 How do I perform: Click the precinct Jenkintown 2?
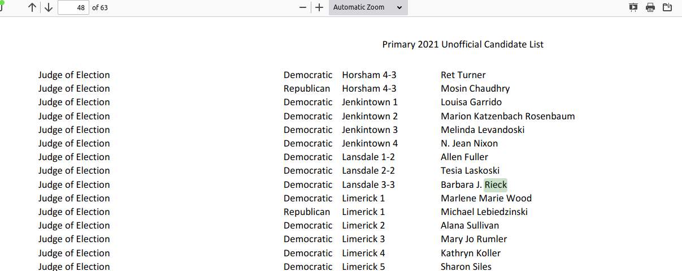[x=370, y=116]
